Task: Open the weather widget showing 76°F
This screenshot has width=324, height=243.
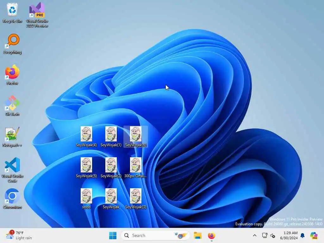Action: tap(19, 235)
